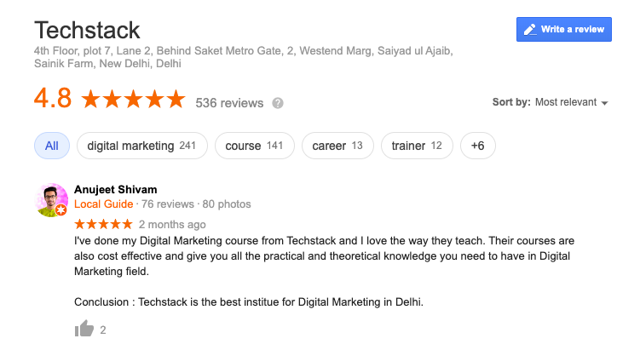Filter reviews by career topic
The height and width of the screenshot is (350, 640).
tap(337, 146)
